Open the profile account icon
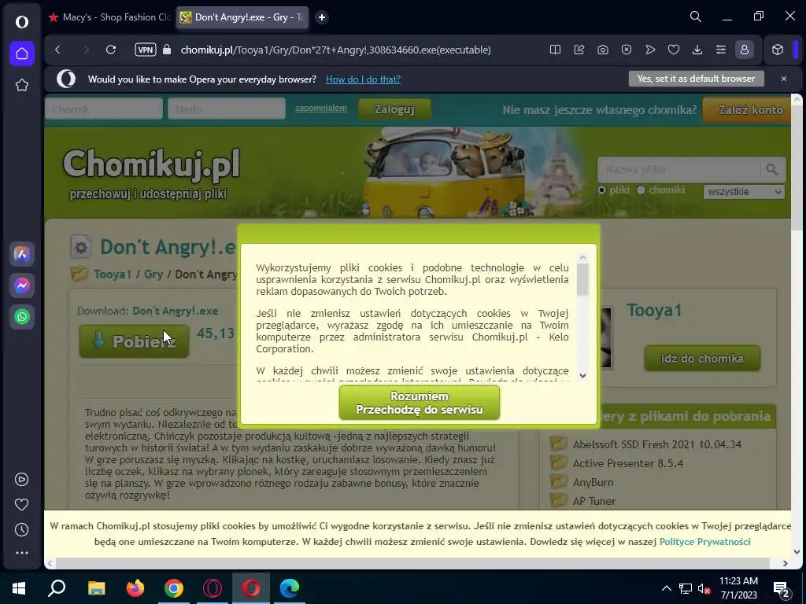Image resolution: width=806 pixels, height=604 pixels. pyautogui.click(x=745, y=50)
